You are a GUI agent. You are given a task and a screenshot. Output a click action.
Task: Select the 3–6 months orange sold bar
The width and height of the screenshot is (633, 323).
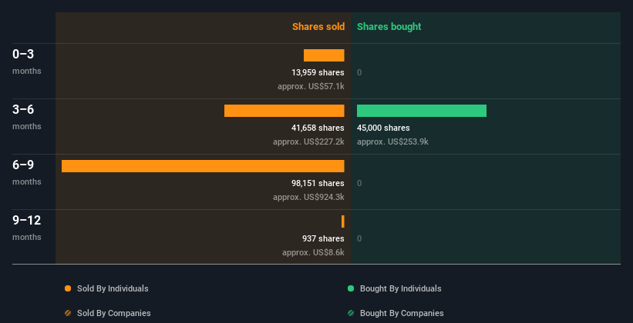(285, 111)
